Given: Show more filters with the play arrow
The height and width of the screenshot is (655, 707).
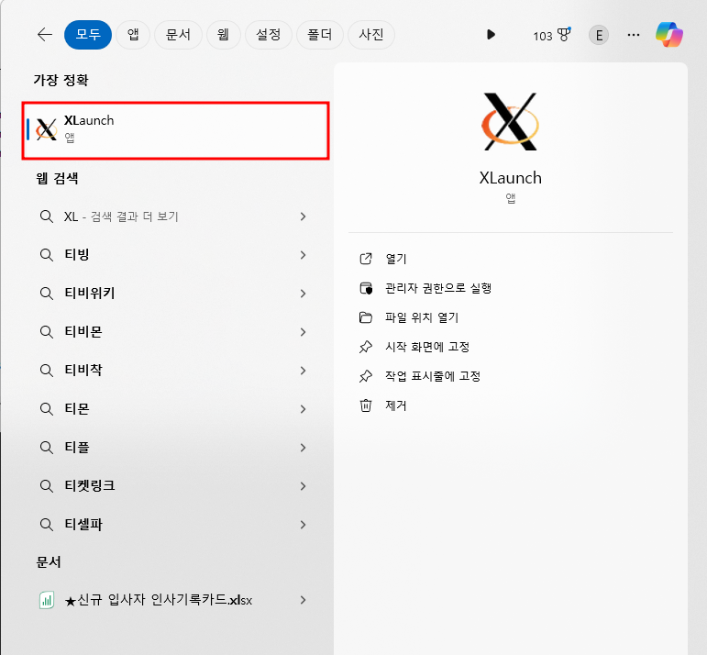Looking at the screenshot, I should pyautogui.click(x=491, y=35).
